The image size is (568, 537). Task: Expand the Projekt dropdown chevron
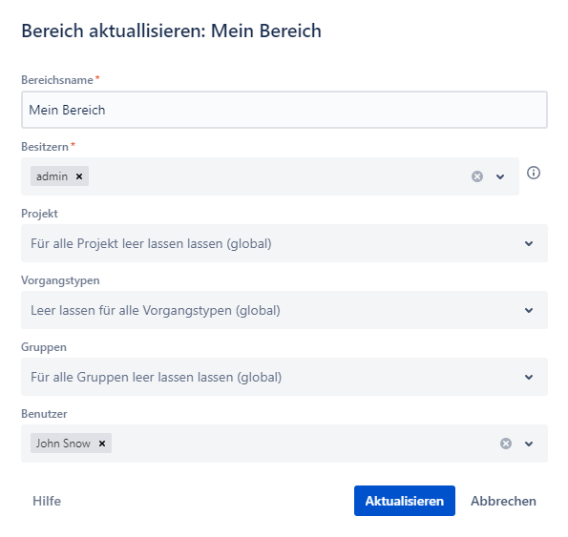[x=529, y=243]
